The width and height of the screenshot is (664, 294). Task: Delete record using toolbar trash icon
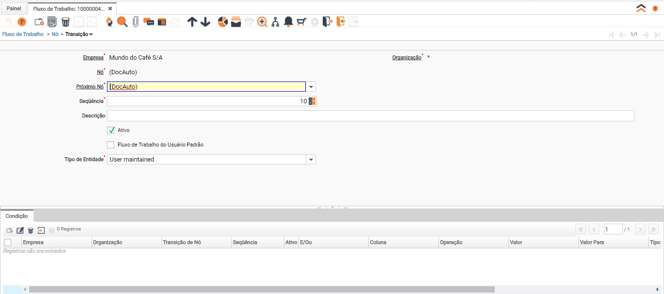(x=66, y=22)
